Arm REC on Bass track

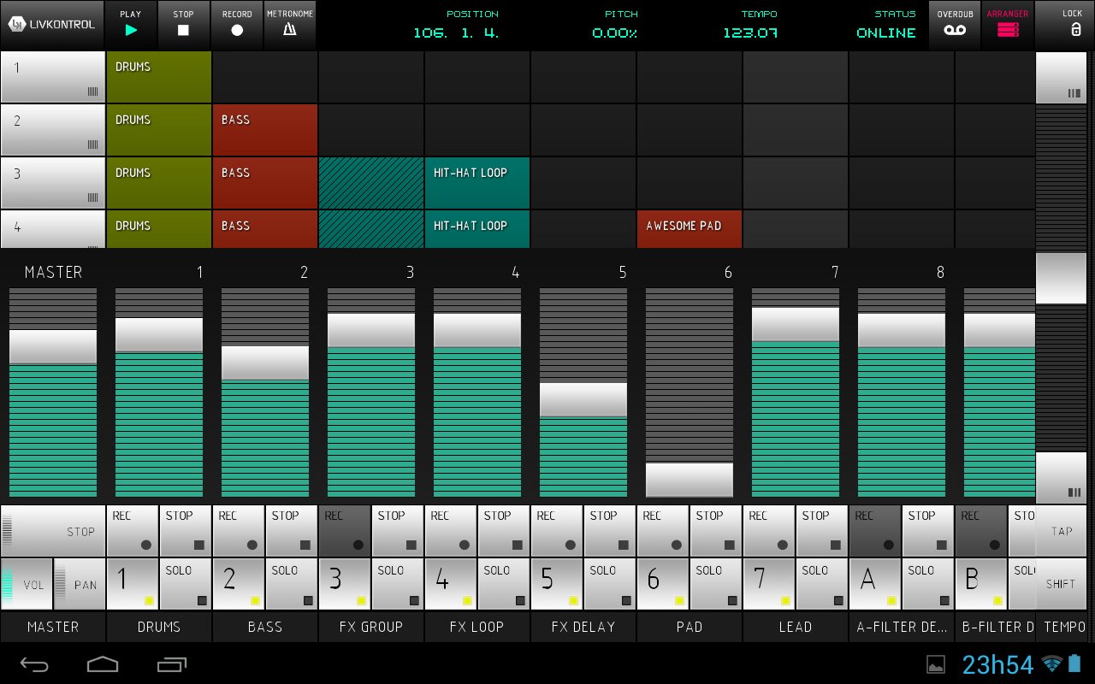point(239,530)
